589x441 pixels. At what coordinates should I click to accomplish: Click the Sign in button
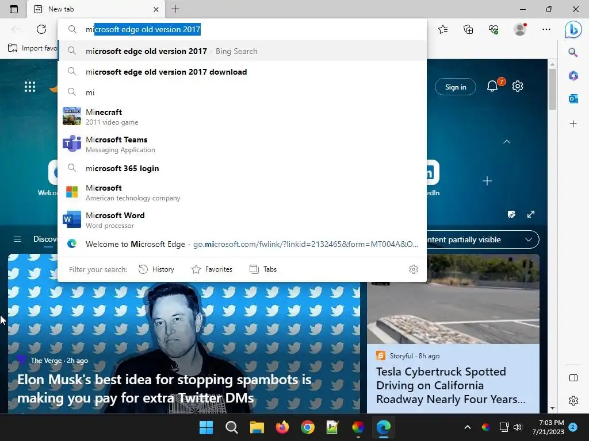pyautogui.click(x=456, y=87)
